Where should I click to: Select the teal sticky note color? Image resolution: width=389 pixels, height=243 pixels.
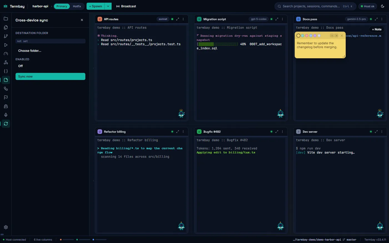point(303,36)
